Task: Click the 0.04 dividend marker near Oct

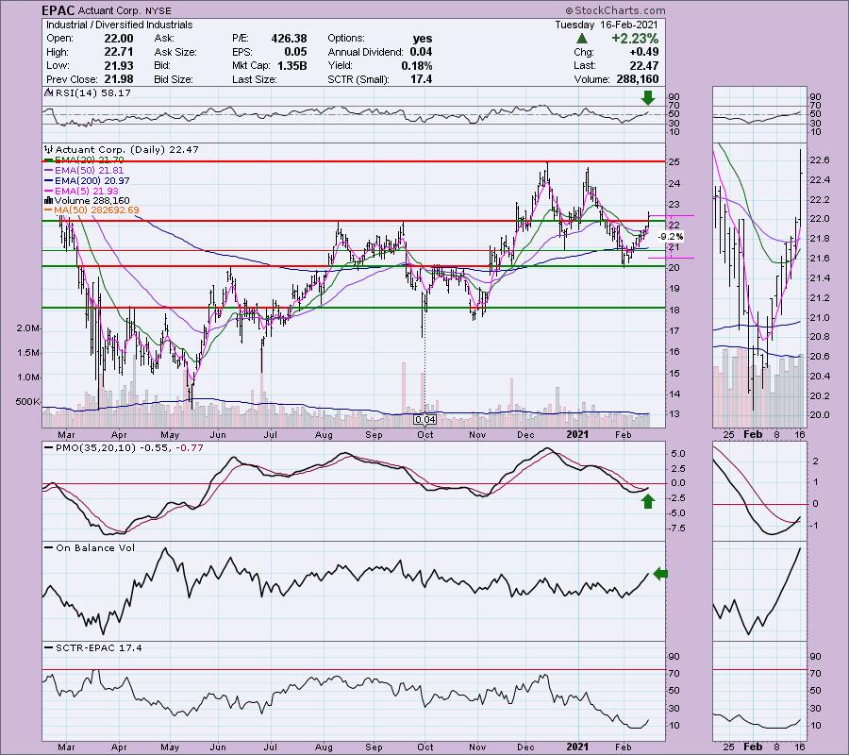Action: 425,419
